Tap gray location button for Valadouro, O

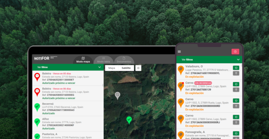(x=236, y=73)
